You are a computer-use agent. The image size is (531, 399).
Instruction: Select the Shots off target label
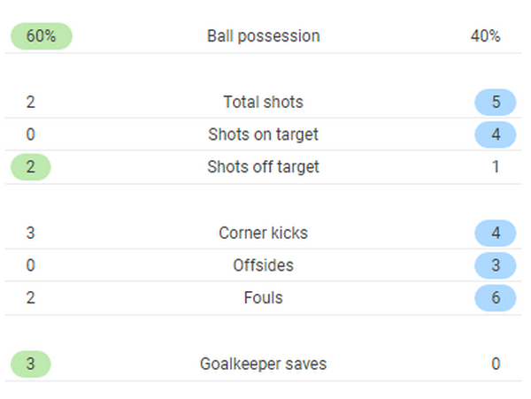click(263, 167)
